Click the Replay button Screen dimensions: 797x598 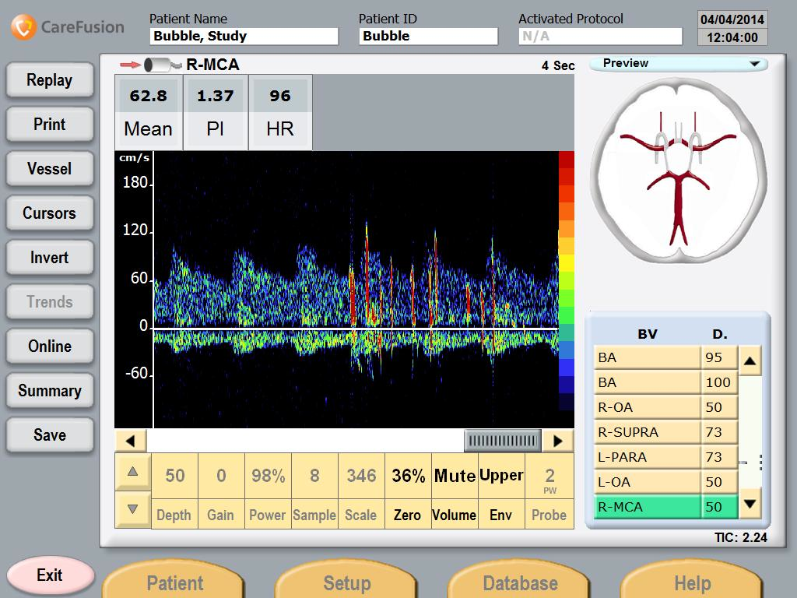pos(50,80)
